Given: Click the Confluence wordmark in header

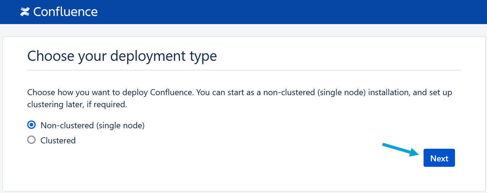Looking at the screenshot, I should coord(65,12).
